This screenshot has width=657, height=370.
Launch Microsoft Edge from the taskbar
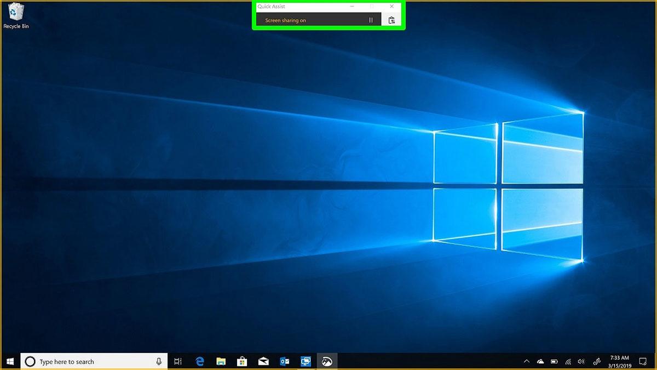pyautogui.click(x=199, y=361)
